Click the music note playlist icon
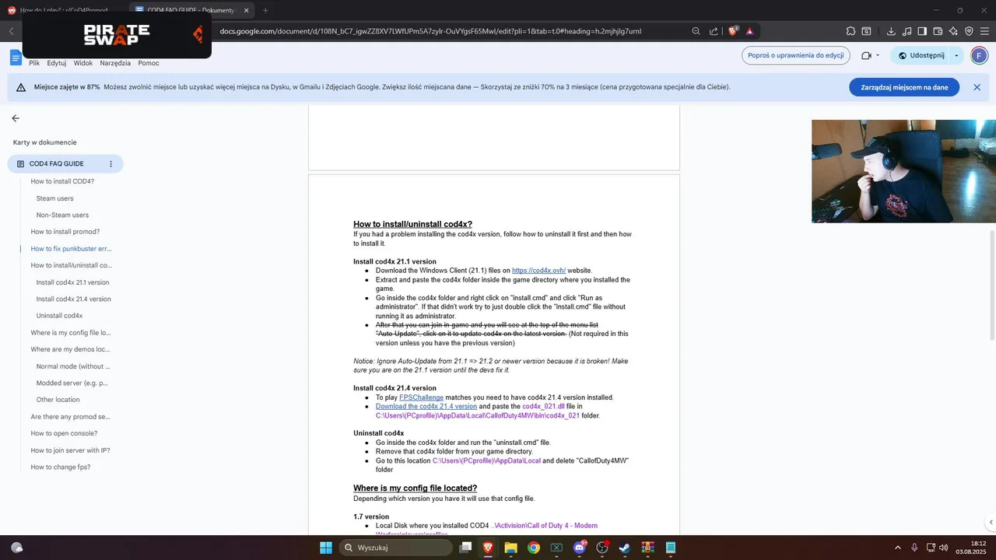 click(x=907, y=31)
